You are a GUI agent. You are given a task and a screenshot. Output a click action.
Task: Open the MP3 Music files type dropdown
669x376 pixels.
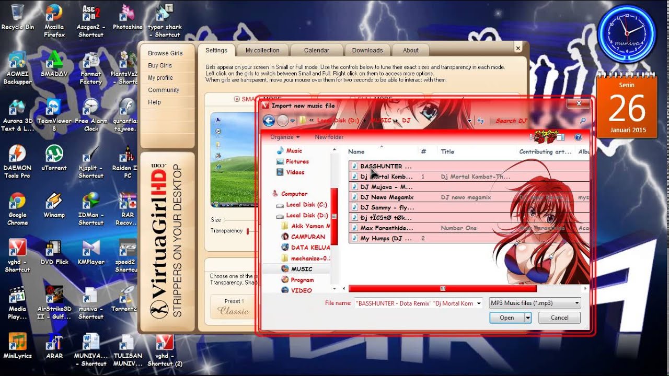[x=535, y=303]
